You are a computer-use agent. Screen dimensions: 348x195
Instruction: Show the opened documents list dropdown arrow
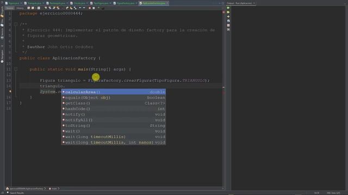[220, 3]
